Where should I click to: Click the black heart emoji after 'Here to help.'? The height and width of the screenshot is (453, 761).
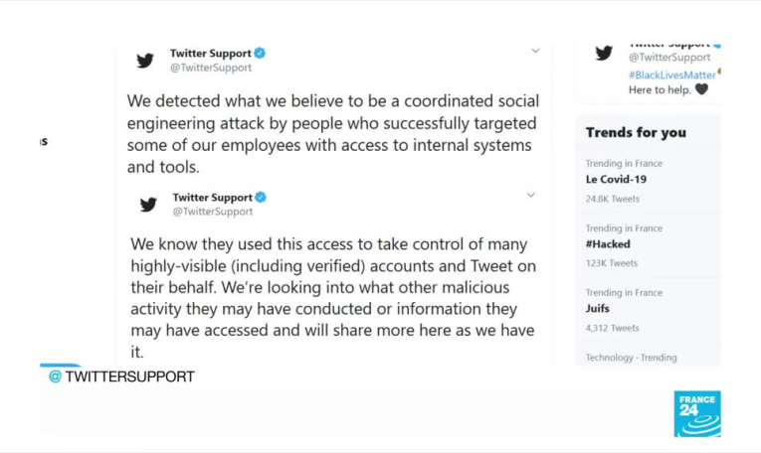click(x=701, y=89)
